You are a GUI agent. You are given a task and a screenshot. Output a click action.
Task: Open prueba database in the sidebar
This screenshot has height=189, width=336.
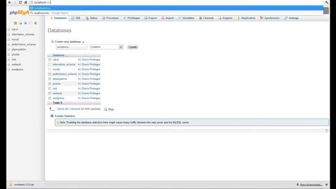coord(15,55)
